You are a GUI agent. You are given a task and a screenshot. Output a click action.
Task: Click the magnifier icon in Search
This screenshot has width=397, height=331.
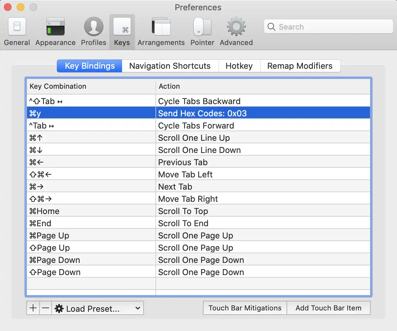pyautogui.click(x=271, y=27)
